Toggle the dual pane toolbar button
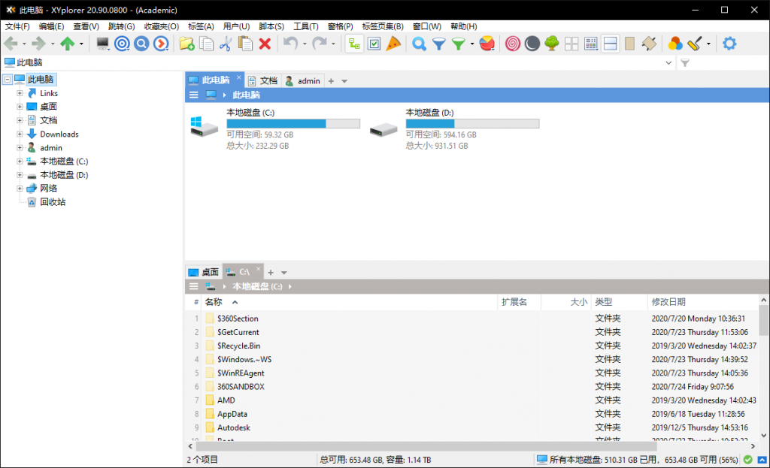The width and height of the screenshot is (770, 468). 611,44
